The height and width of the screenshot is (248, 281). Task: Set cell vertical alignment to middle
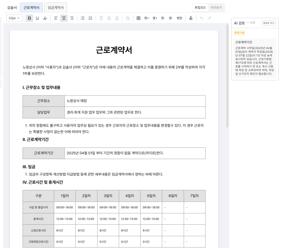[109, 18]
